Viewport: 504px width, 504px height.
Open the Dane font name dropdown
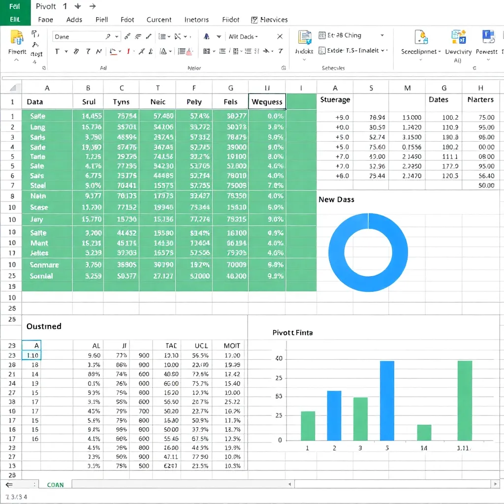117,36
